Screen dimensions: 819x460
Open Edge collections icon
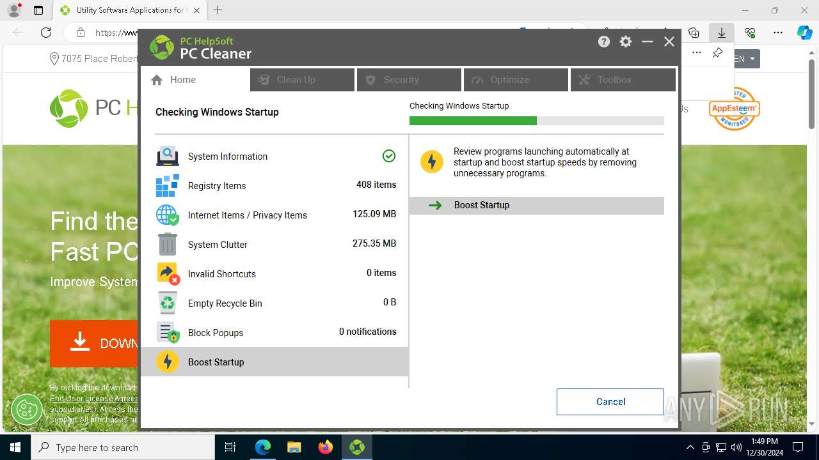coord(694,33)
